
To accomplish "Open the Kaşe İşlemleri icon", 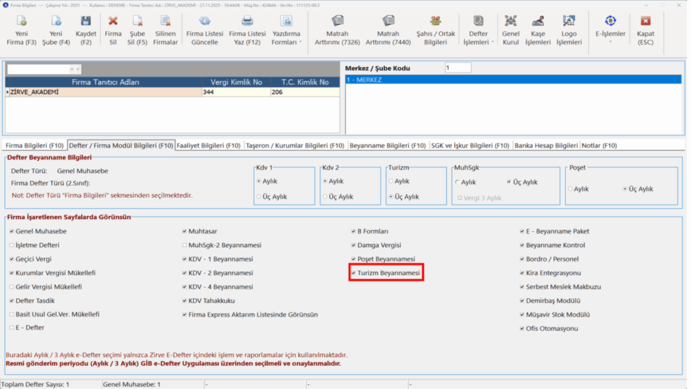I will 538,21.
